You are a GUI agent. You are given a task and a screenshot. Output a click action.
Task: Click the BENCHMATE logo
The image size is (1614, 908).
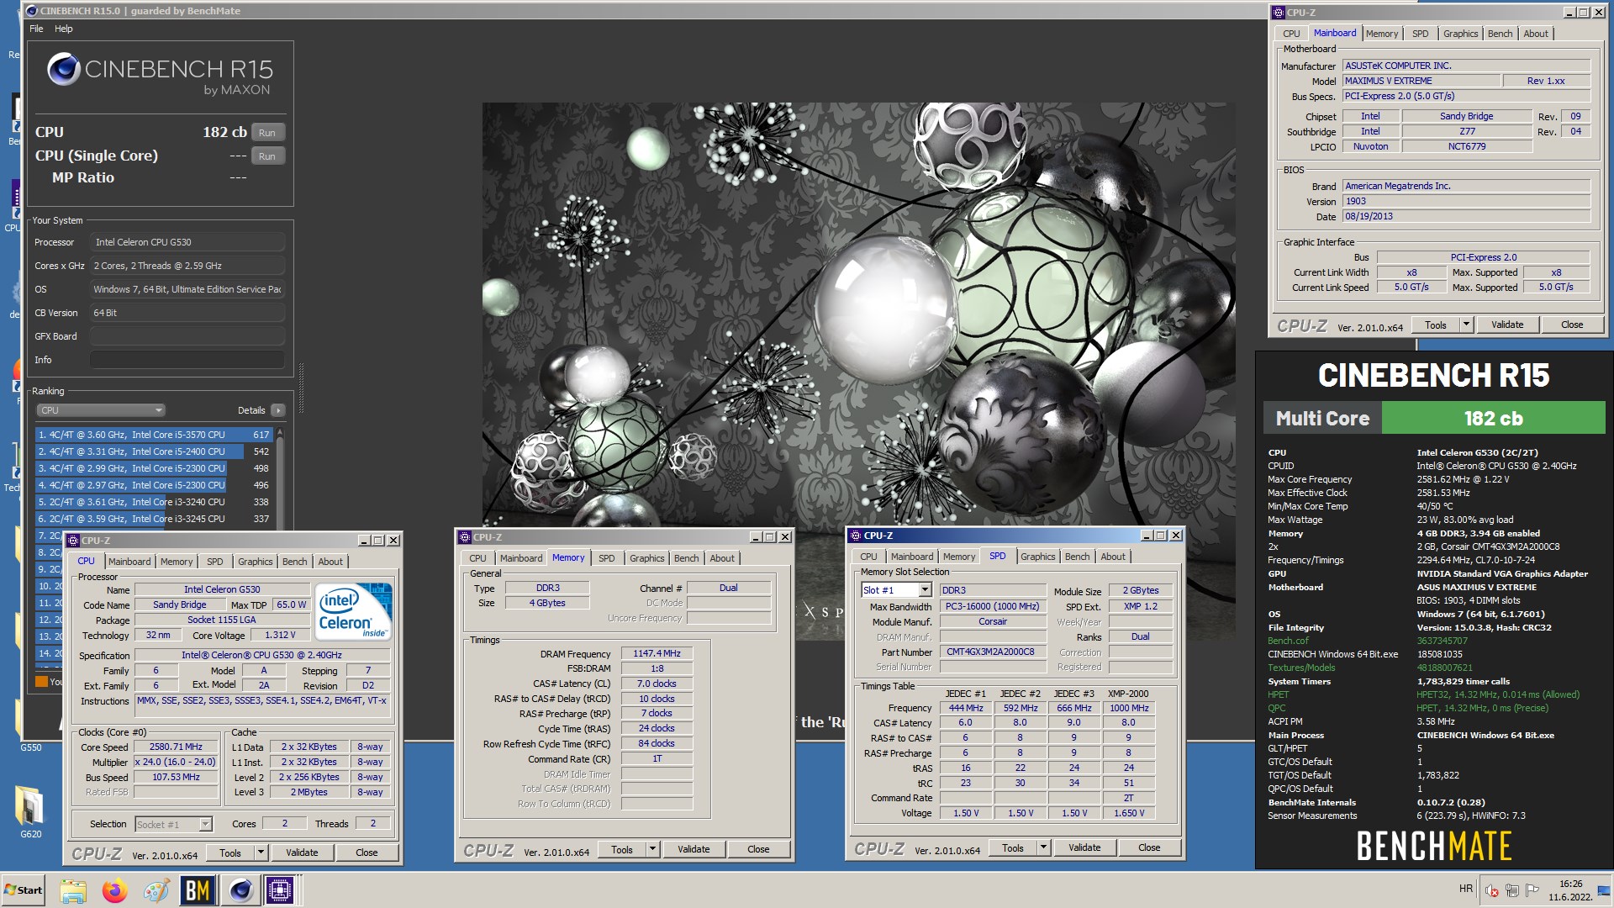[1434, 846]
